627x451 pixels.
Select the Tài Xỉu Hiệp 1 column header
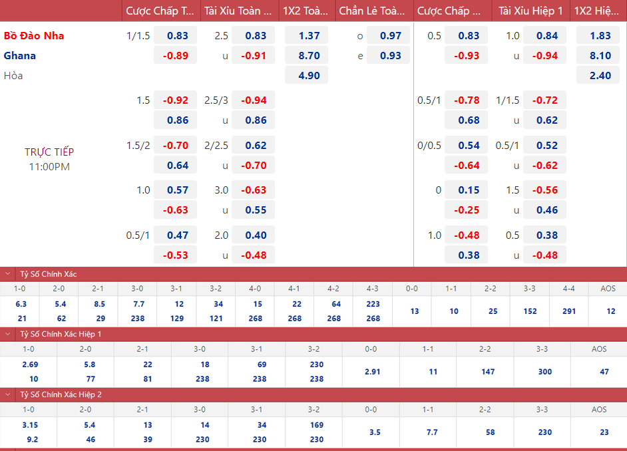click(x=530, y=11)
